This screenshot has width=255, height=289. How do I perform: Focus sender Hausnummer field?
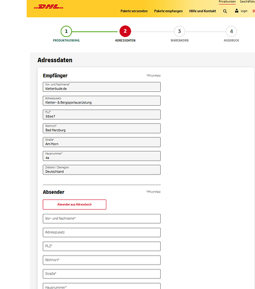102,286
